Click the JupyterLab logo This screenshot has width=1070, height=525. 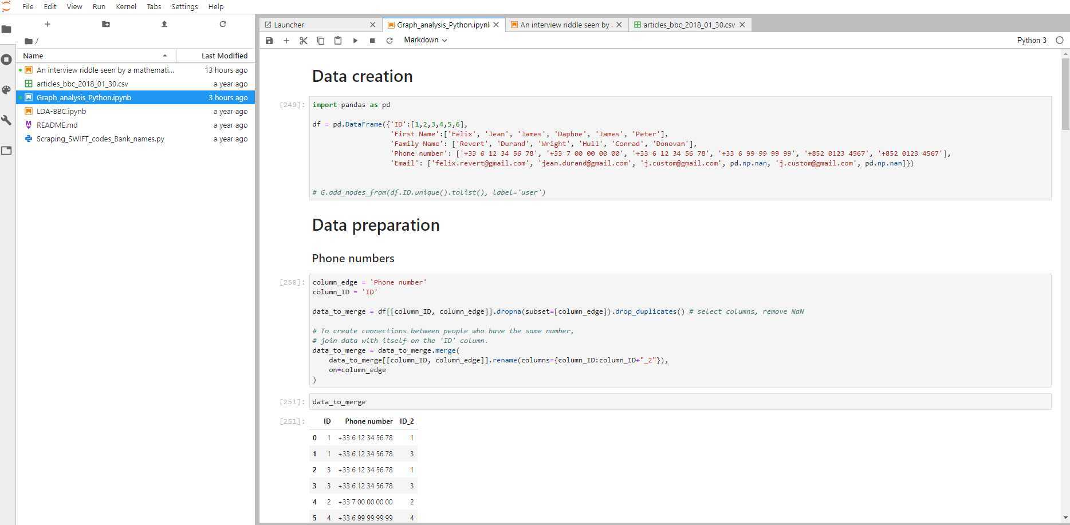point(6,6)
